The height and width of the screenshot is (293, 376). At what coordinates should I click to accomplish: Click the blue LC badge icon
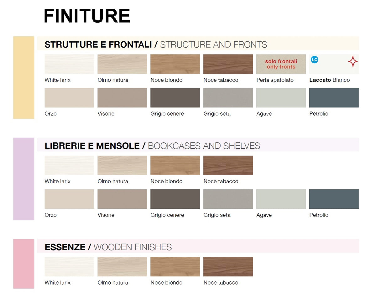click(x=314, y=59)
